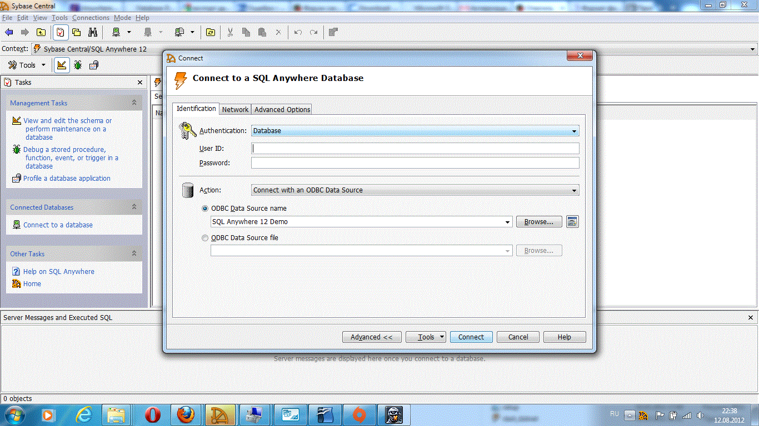This screenshot has height=426, width=759.
Task: Click the Folders view toolbar icon
Action: click(77, 32)
